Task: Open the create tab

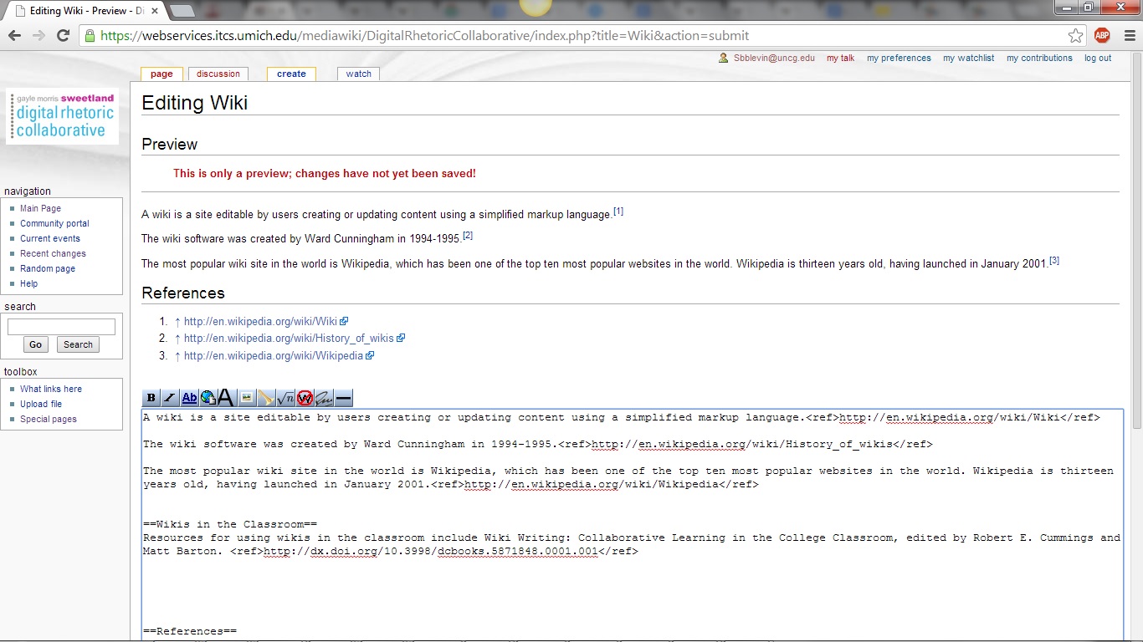Action: 291,74
